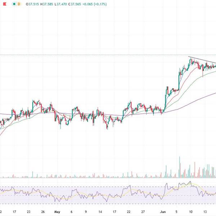Click the 13 date label on the time axis
Viewport: 216px width, 216px height.
[x=205, y=212]
